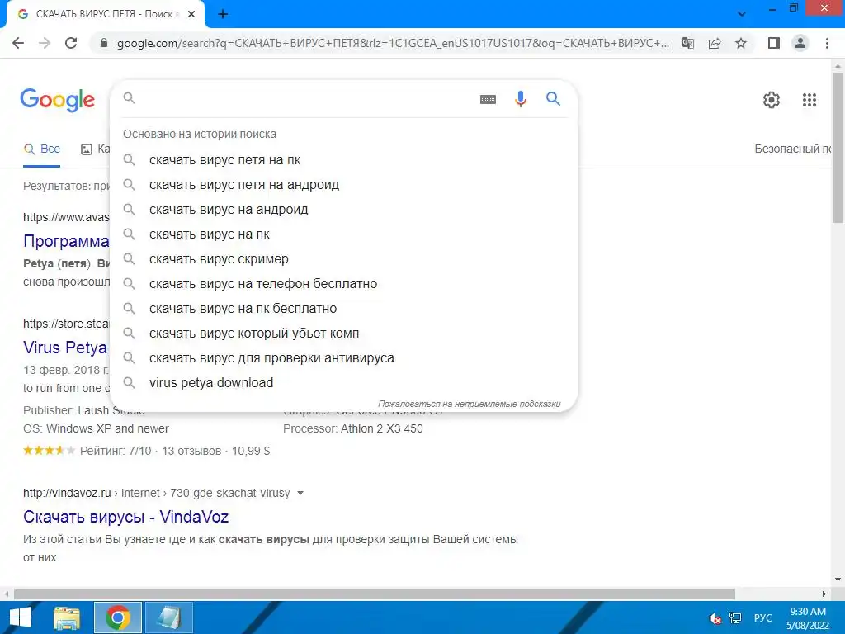The height and width of the screenshot is (634, 845).
Task: Select suggestion скачать вирус петя на пк
Action: pos(344,160)
